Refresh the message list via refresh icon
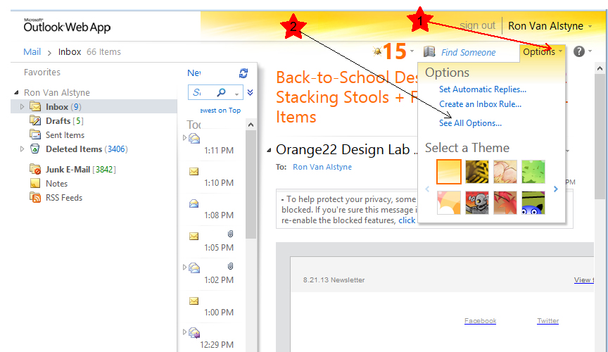Image resolution: width=608 pixels, height=352 pixels. point(243,73)
